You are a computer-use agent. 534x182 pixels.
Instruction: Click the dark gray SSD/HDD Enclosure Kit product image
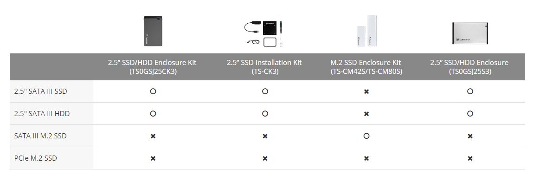pos(153,31)
